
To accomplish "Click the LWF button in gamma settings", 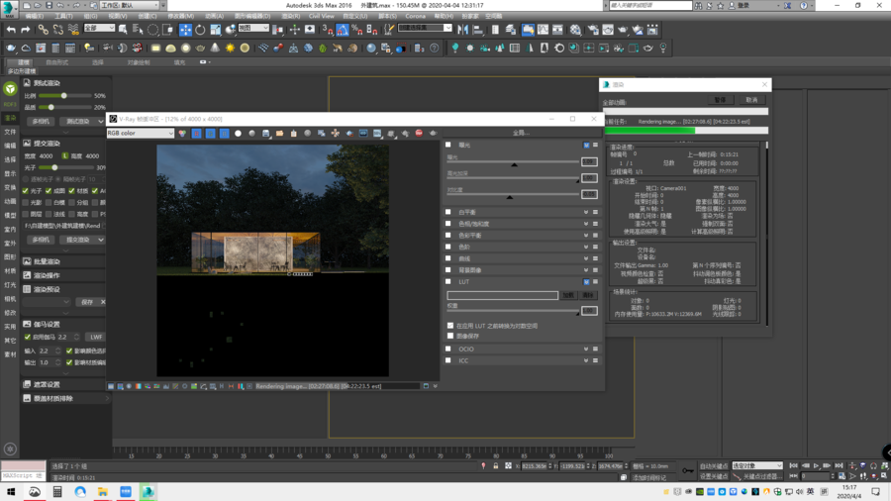I will 96,337.
